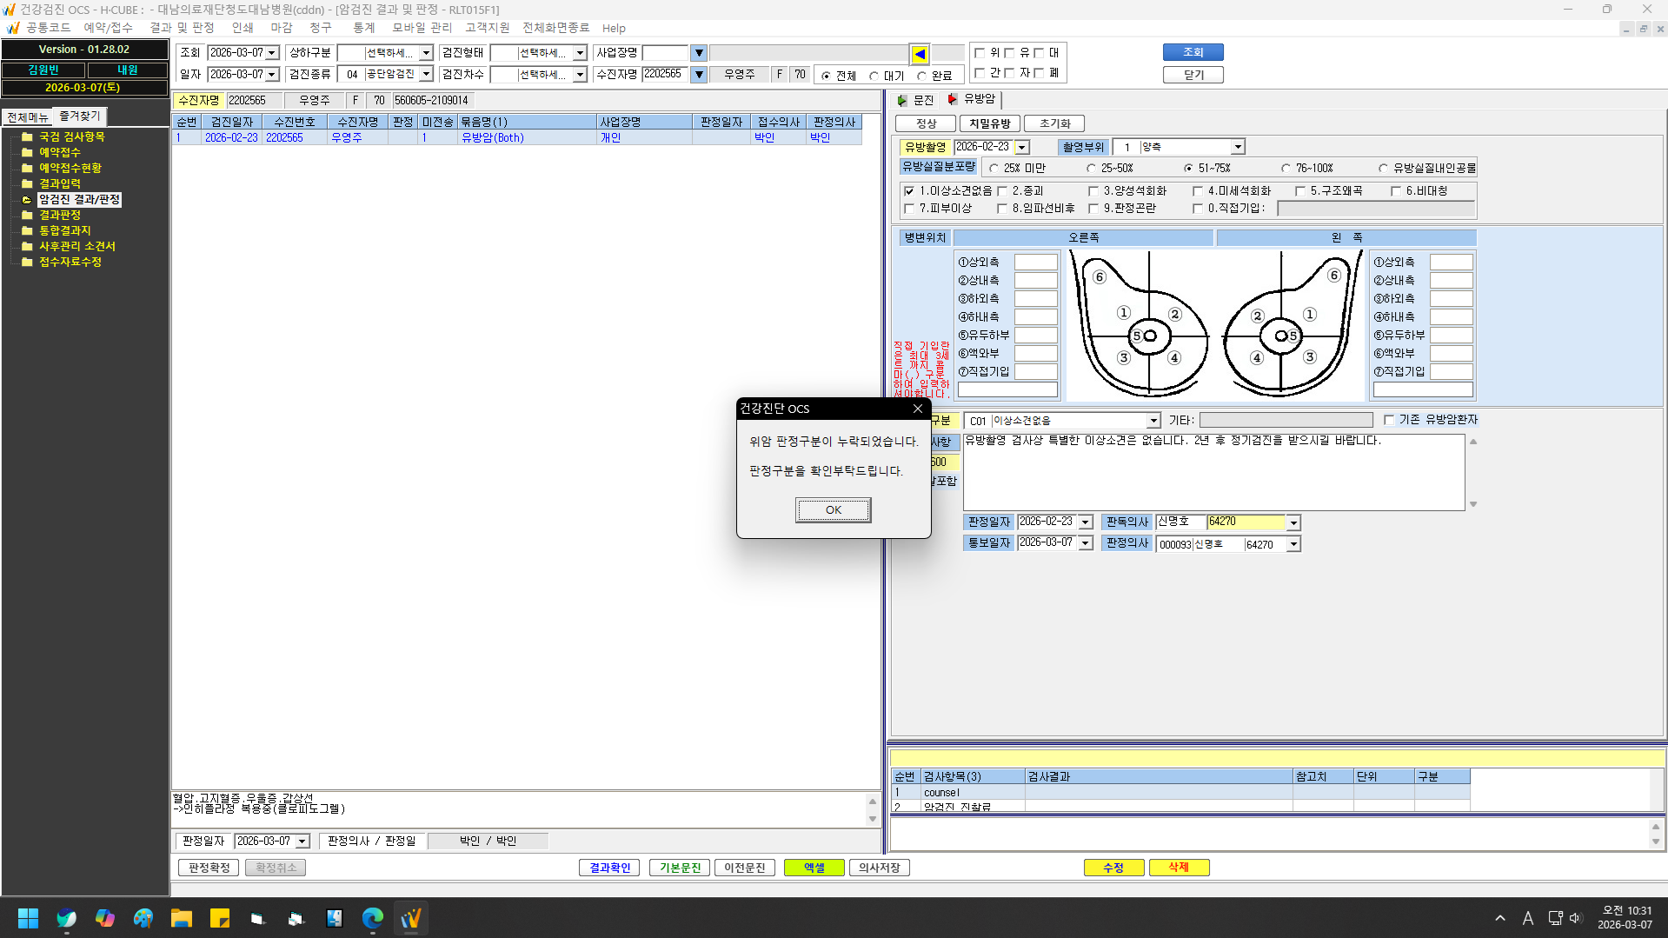Click the yellow 수정 button

1113,868
